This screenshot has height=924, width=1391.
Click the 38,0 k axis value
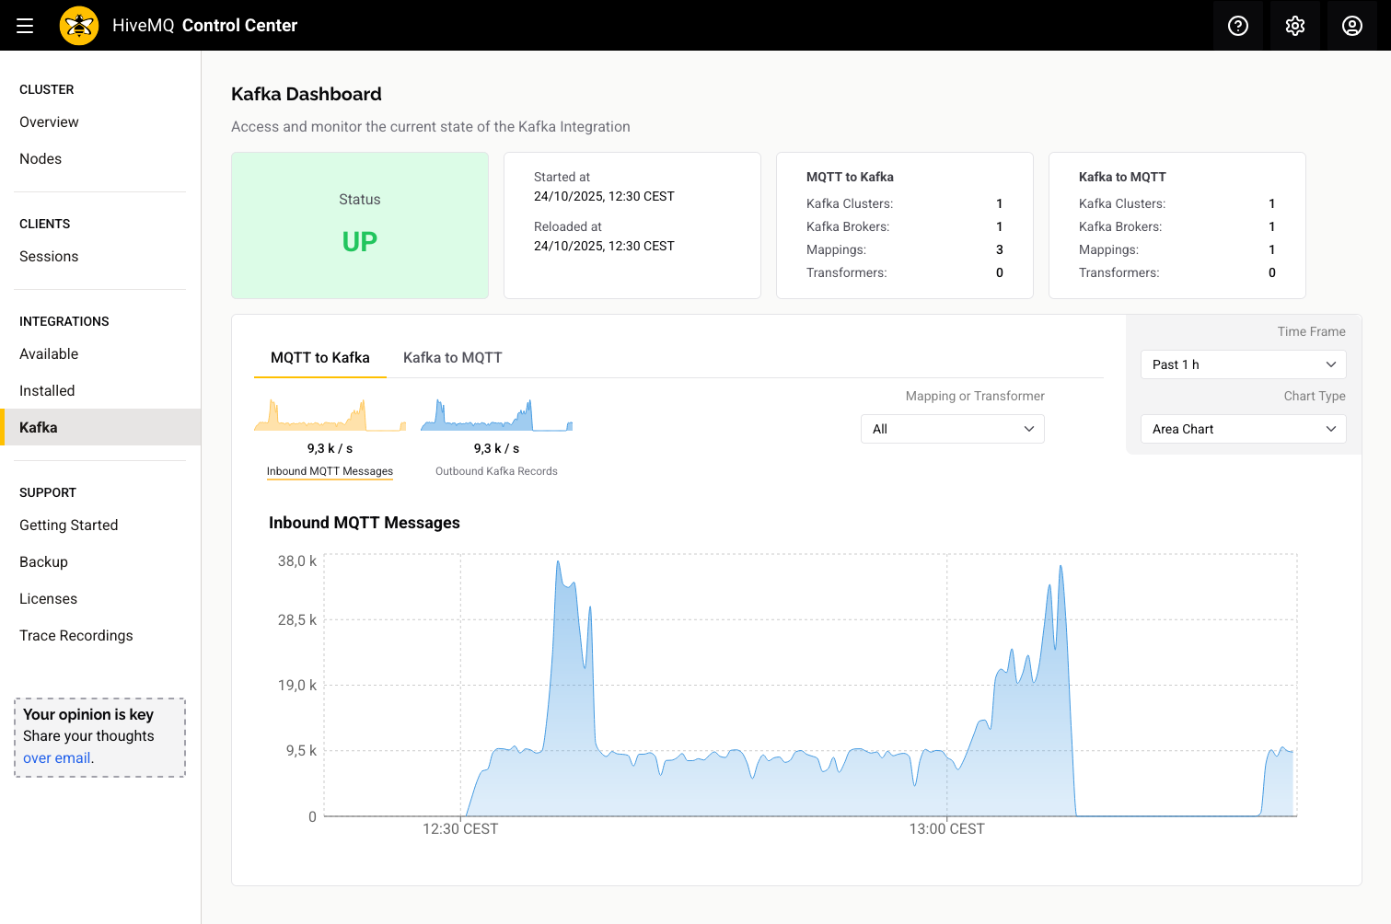(297, 561)
